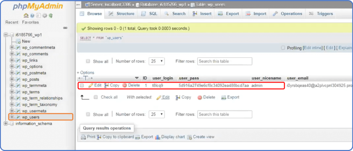Click the Favorites tables button
Screen dimensions: 353x151
30,22
